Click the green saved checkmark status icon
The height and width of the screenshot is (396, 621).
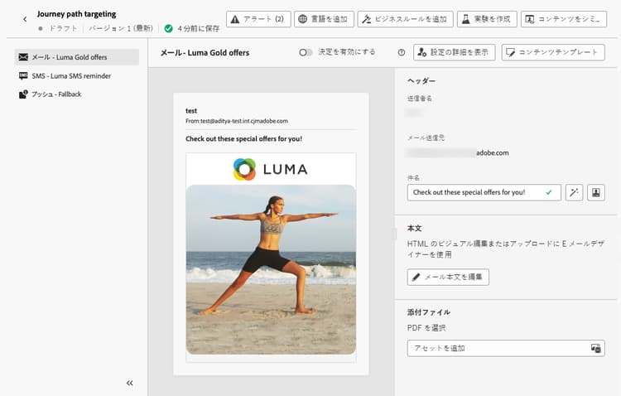168,28
